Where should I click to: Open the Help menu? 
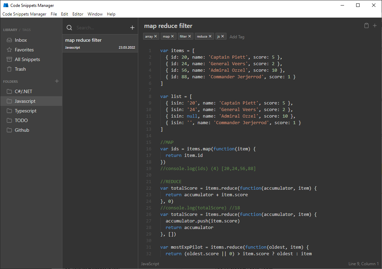point(111,14)
